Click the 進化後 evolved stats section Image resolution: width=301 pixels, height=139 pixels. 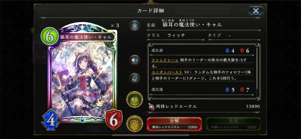(202, 90)
